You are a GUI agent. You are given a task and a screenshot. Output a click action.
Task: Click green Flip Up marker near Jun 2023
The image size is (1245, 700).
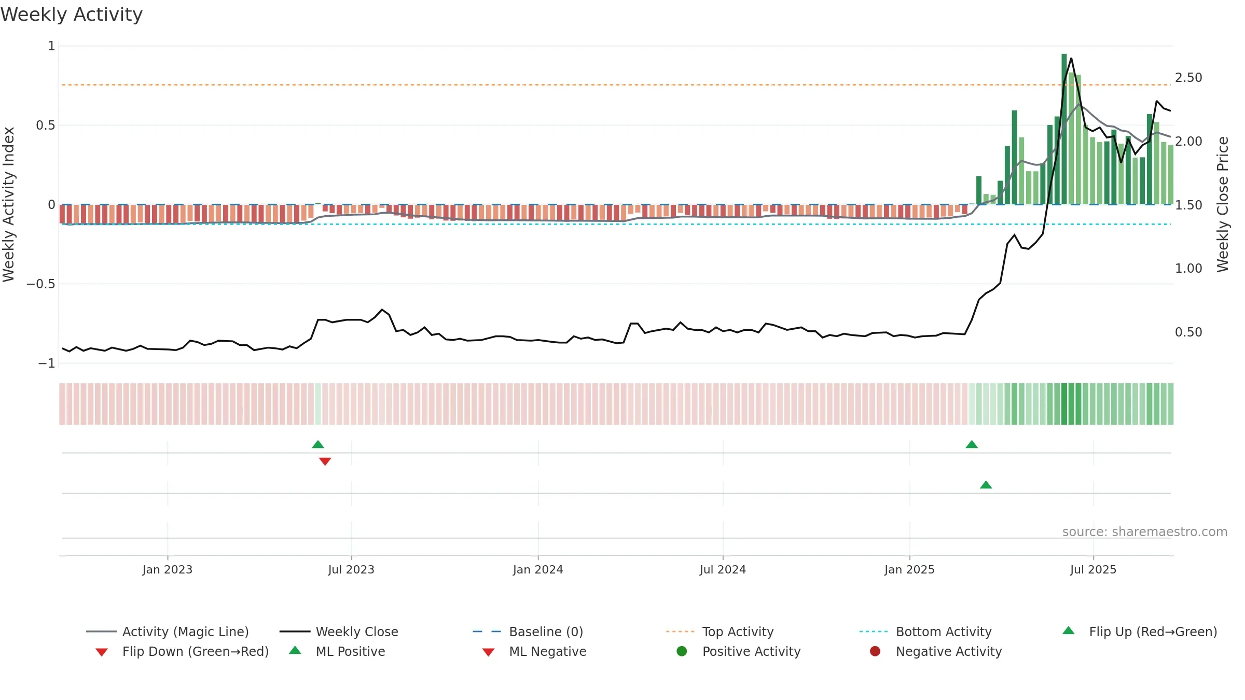tap(318, 444)
